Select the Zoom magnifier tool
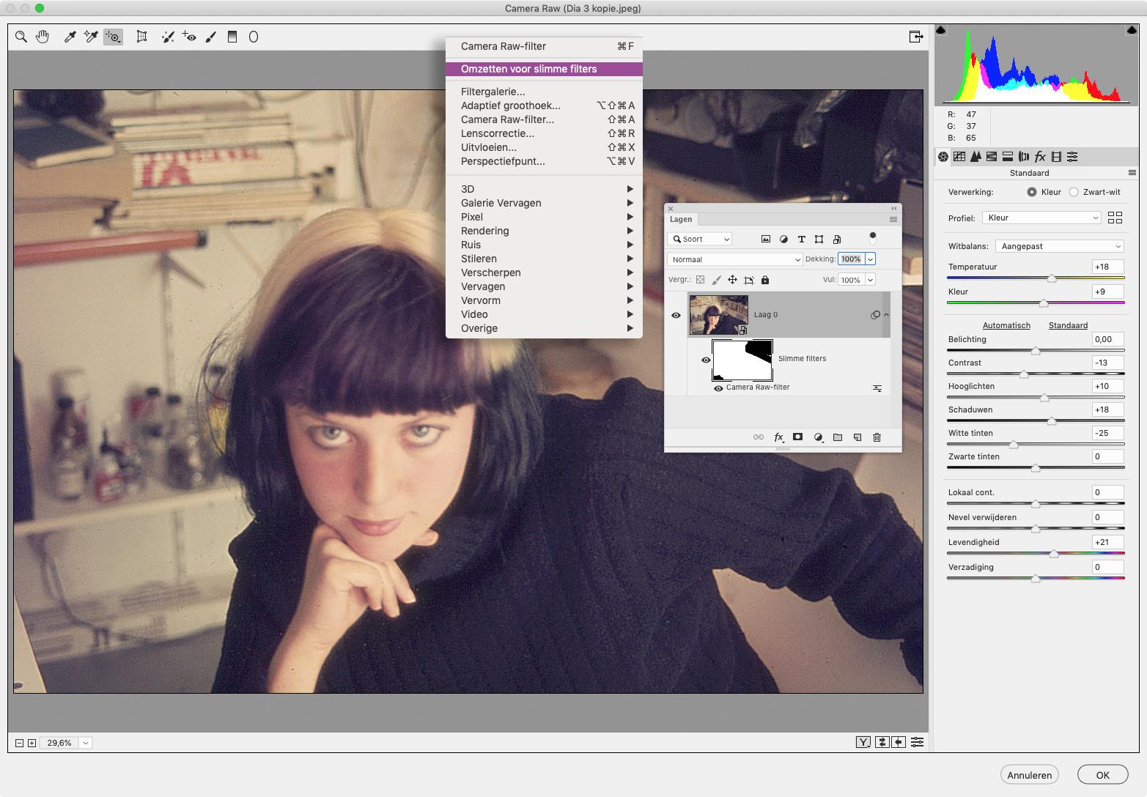 click(x=21, y=37)
